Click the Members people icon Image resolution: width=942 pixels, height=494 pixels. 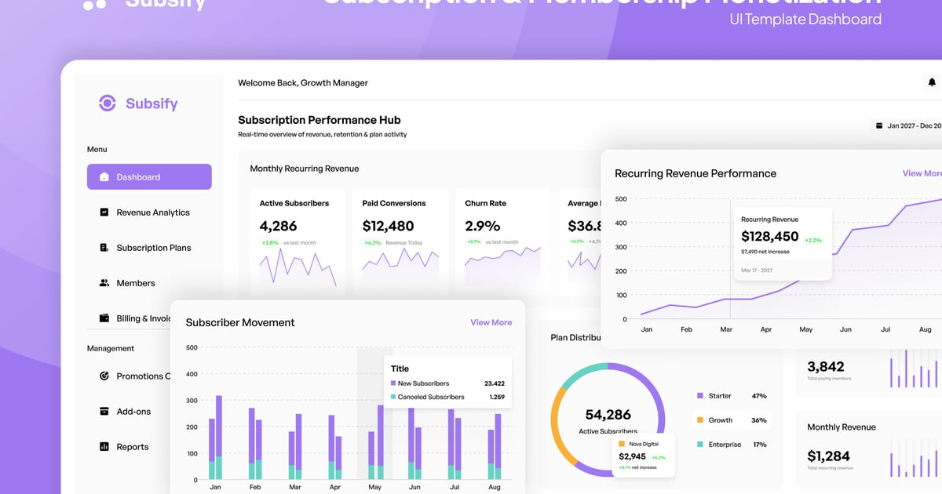click(x=104, y=283)
